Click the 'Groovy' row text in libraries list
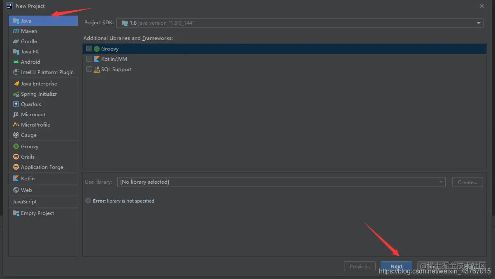 [x=110, y=48]
